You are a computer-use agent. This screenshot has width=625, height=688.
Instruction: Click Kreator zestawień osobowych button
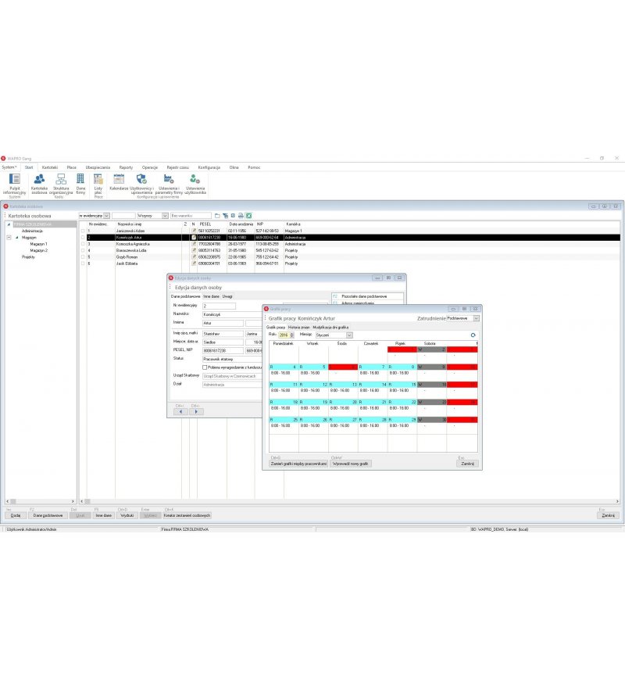pyautogui.click(x=187, y=515)
